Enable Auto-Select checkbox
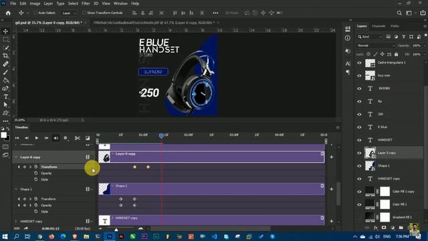This screenshot has height=241, width=428. (x=35, y=13)
